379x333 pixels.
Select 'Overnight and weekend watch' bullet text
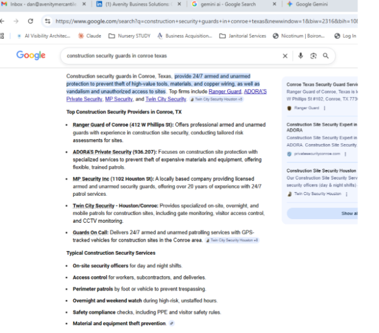(x=107, y=300)
